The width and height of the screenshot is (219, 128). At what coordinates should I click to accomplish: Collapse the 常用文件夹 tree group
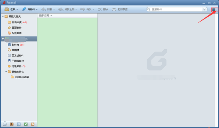(x=3, y=17)
